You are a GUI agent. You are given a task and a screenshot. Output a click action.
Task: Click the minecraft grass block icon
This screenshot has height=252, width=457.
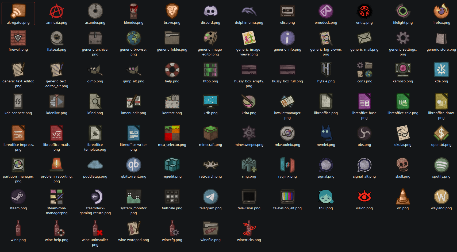211,133
